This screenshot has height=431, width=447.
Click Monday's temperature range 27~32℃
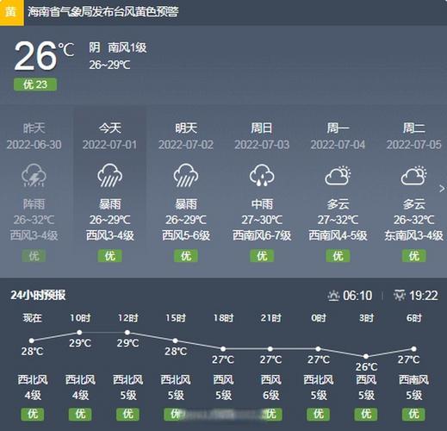point(338,220)
